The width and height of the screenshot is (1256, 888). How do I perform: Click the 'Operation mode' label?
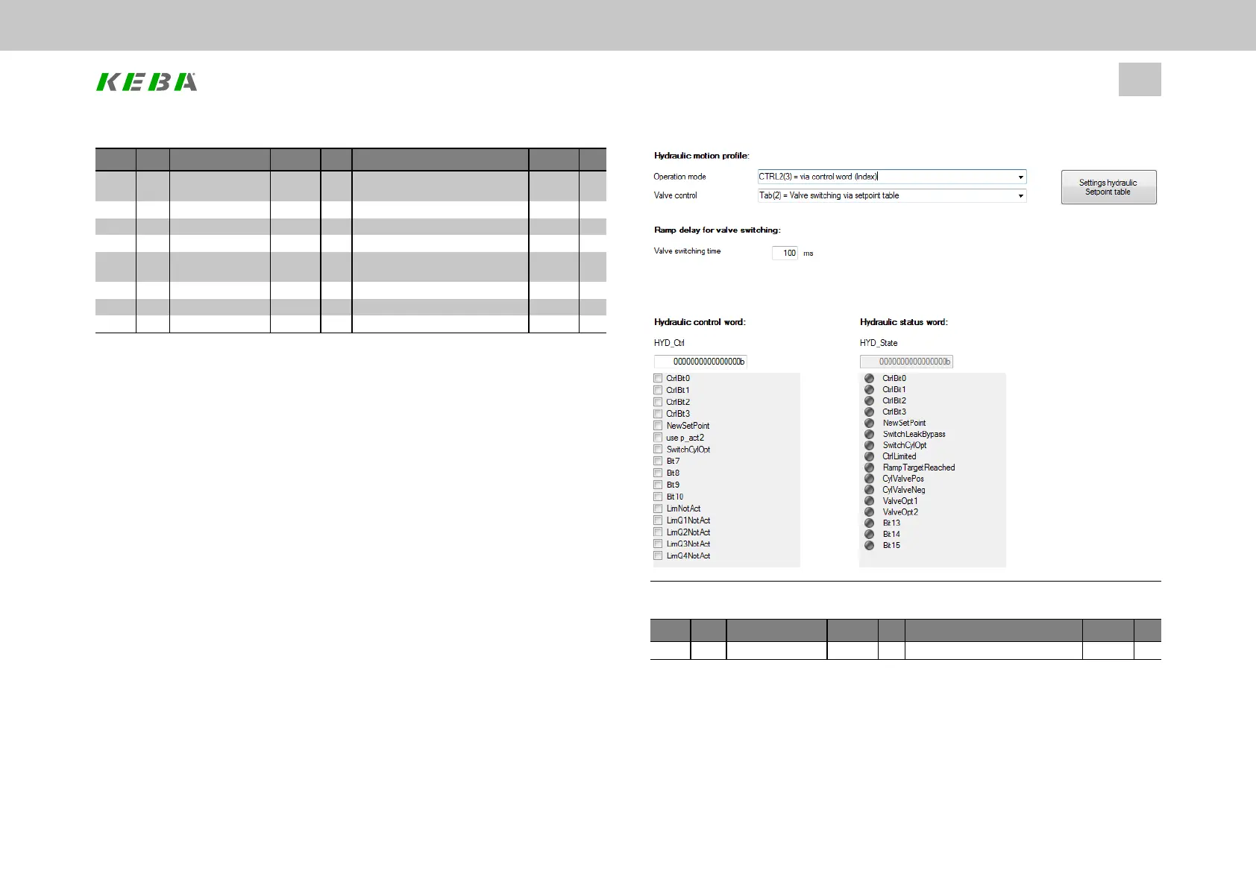click(679, 177)
